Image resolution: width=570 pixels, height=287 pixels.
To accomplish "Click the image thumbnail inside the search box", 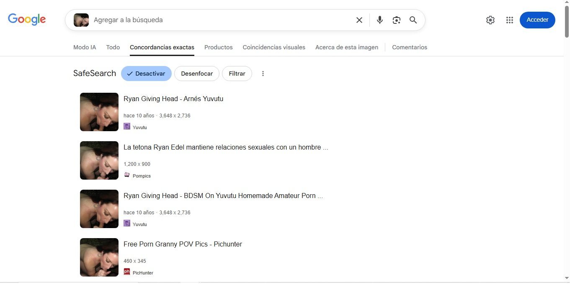I will (81, 20).
